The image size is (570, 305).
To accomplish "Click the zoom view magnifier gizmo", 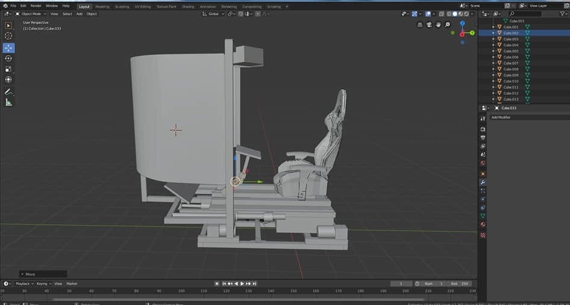I will [447, 25].
